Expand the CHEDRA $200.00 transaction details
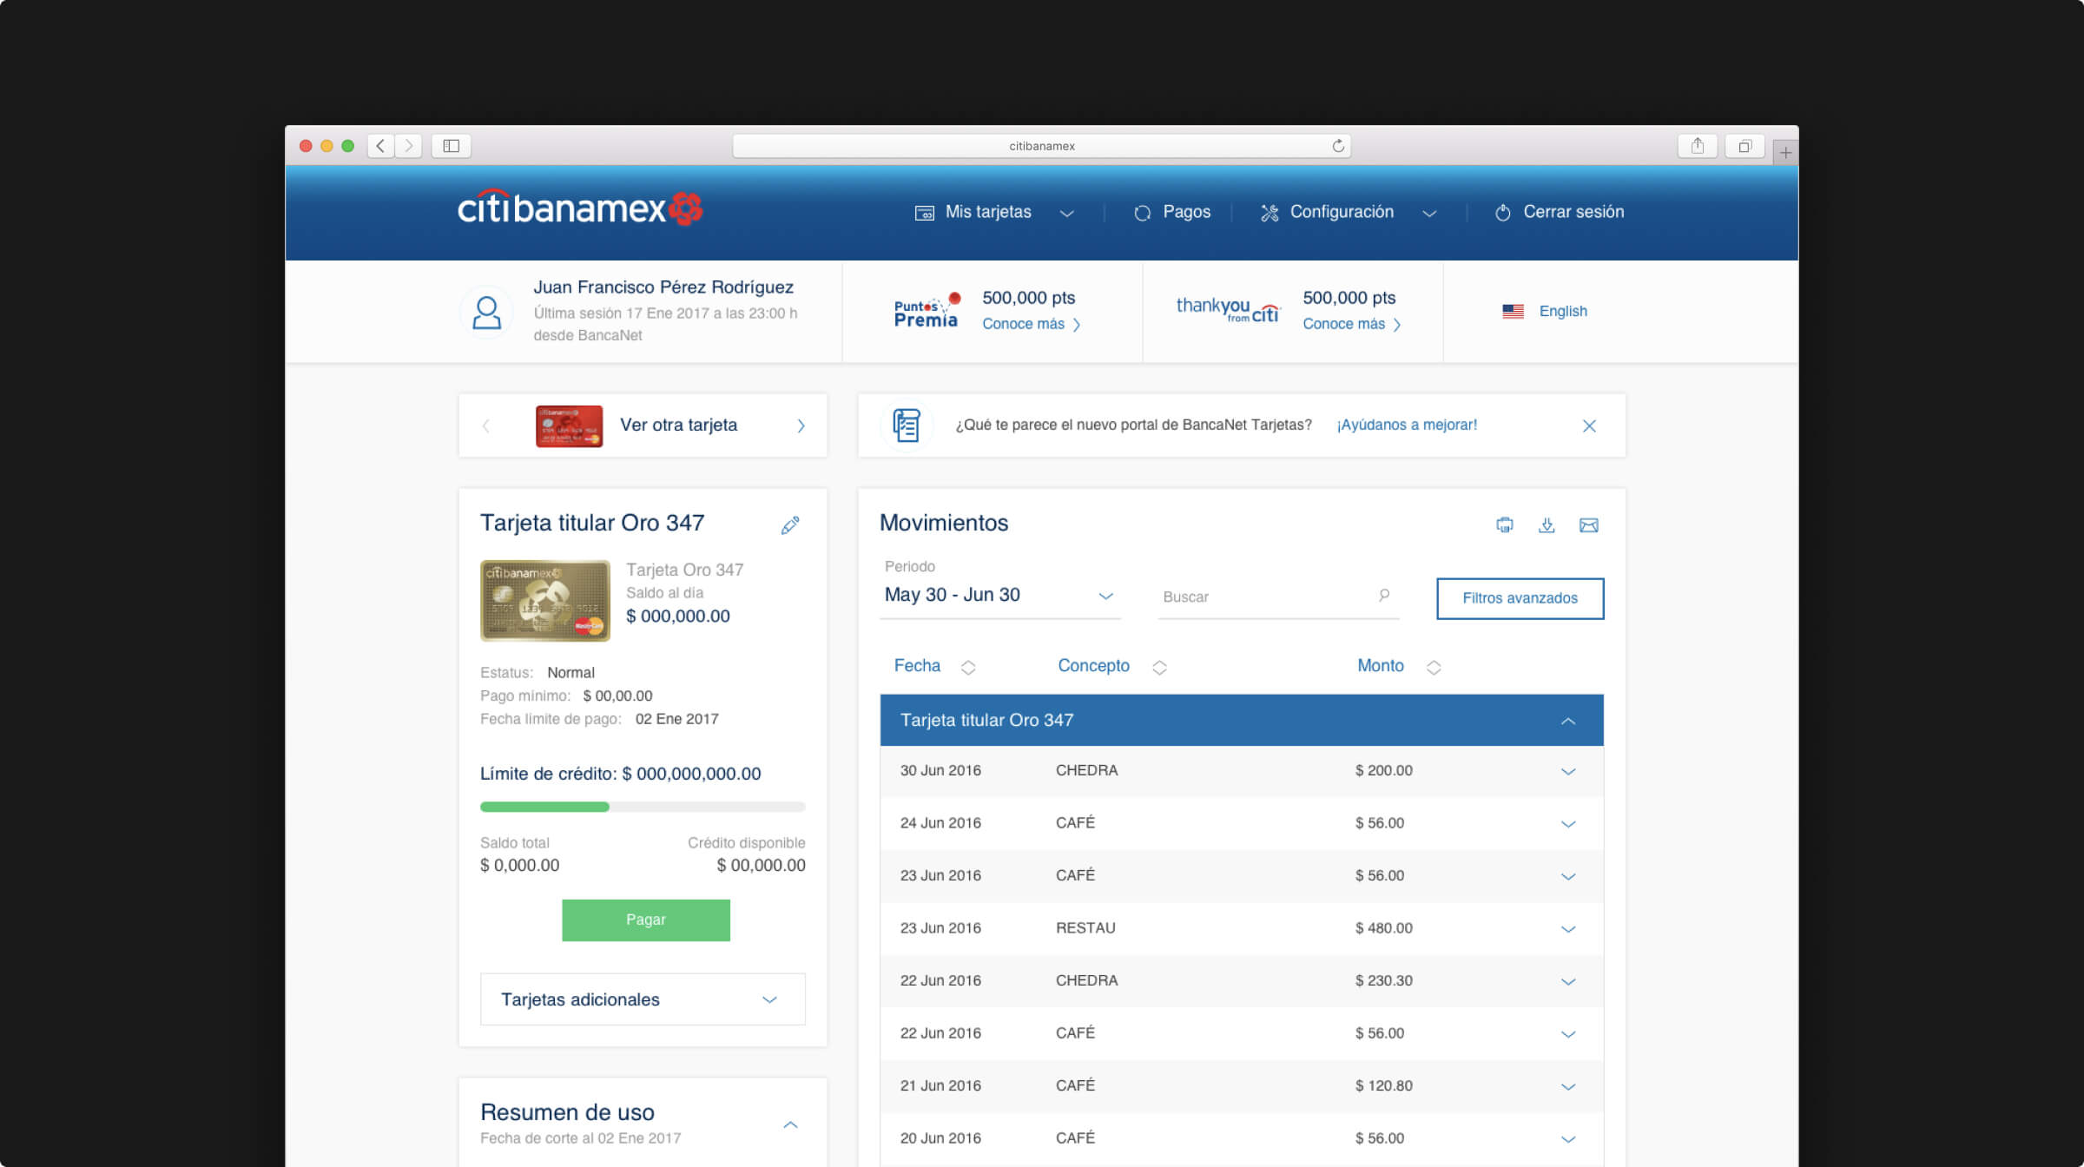 [x=1568, y=771]
